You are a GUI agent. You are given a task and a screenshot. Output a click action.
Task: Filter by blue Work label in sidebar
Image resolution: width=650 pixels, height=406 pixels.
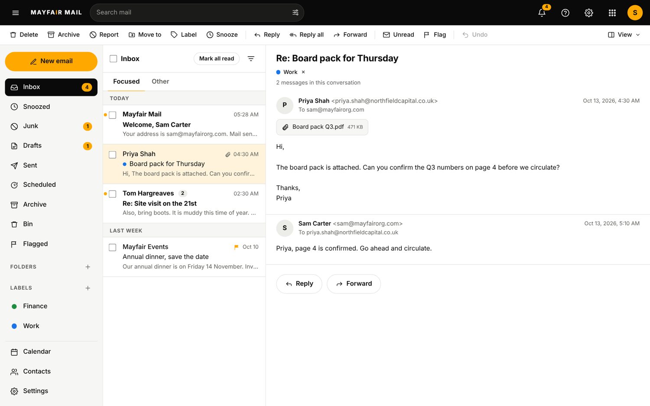(51, 326)
